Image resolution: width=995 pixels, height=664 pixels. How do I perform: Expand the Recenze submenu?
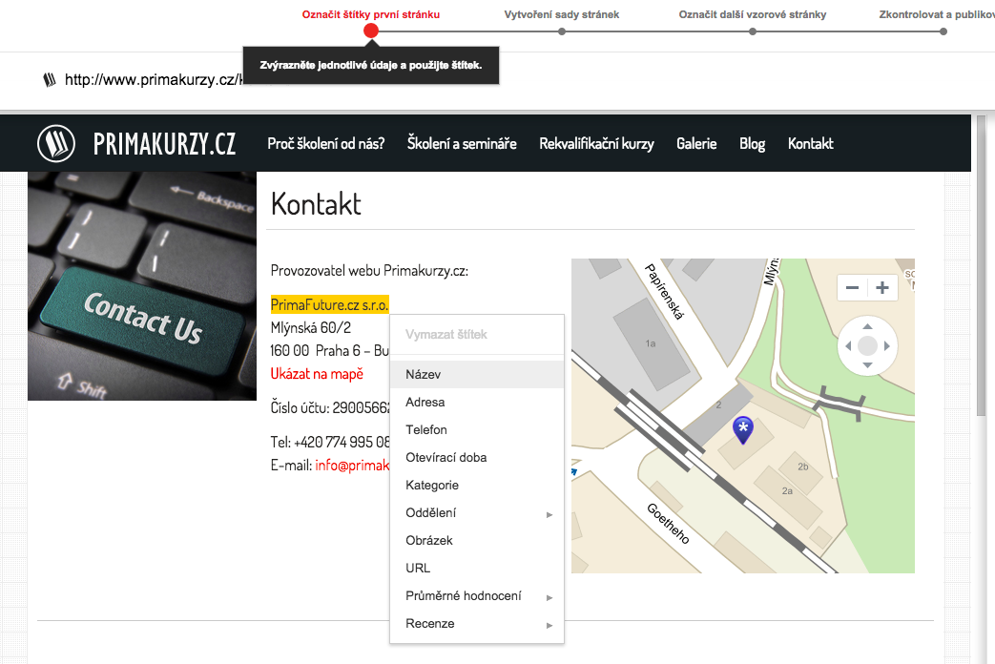477,623
